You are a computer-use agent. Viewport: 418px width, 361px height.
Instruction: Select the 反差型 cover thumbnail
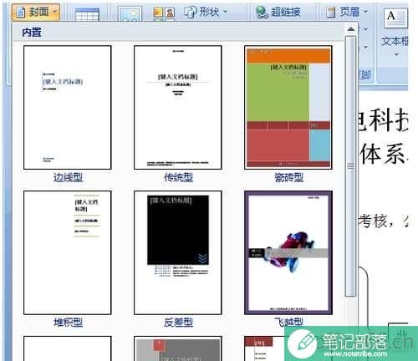coord(178,252)
